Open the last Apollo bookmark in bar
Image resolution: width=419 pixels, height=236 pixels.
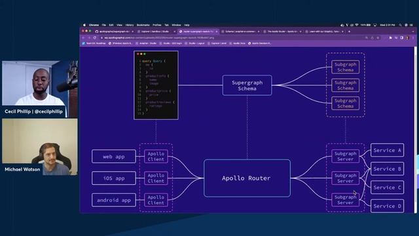259,43
